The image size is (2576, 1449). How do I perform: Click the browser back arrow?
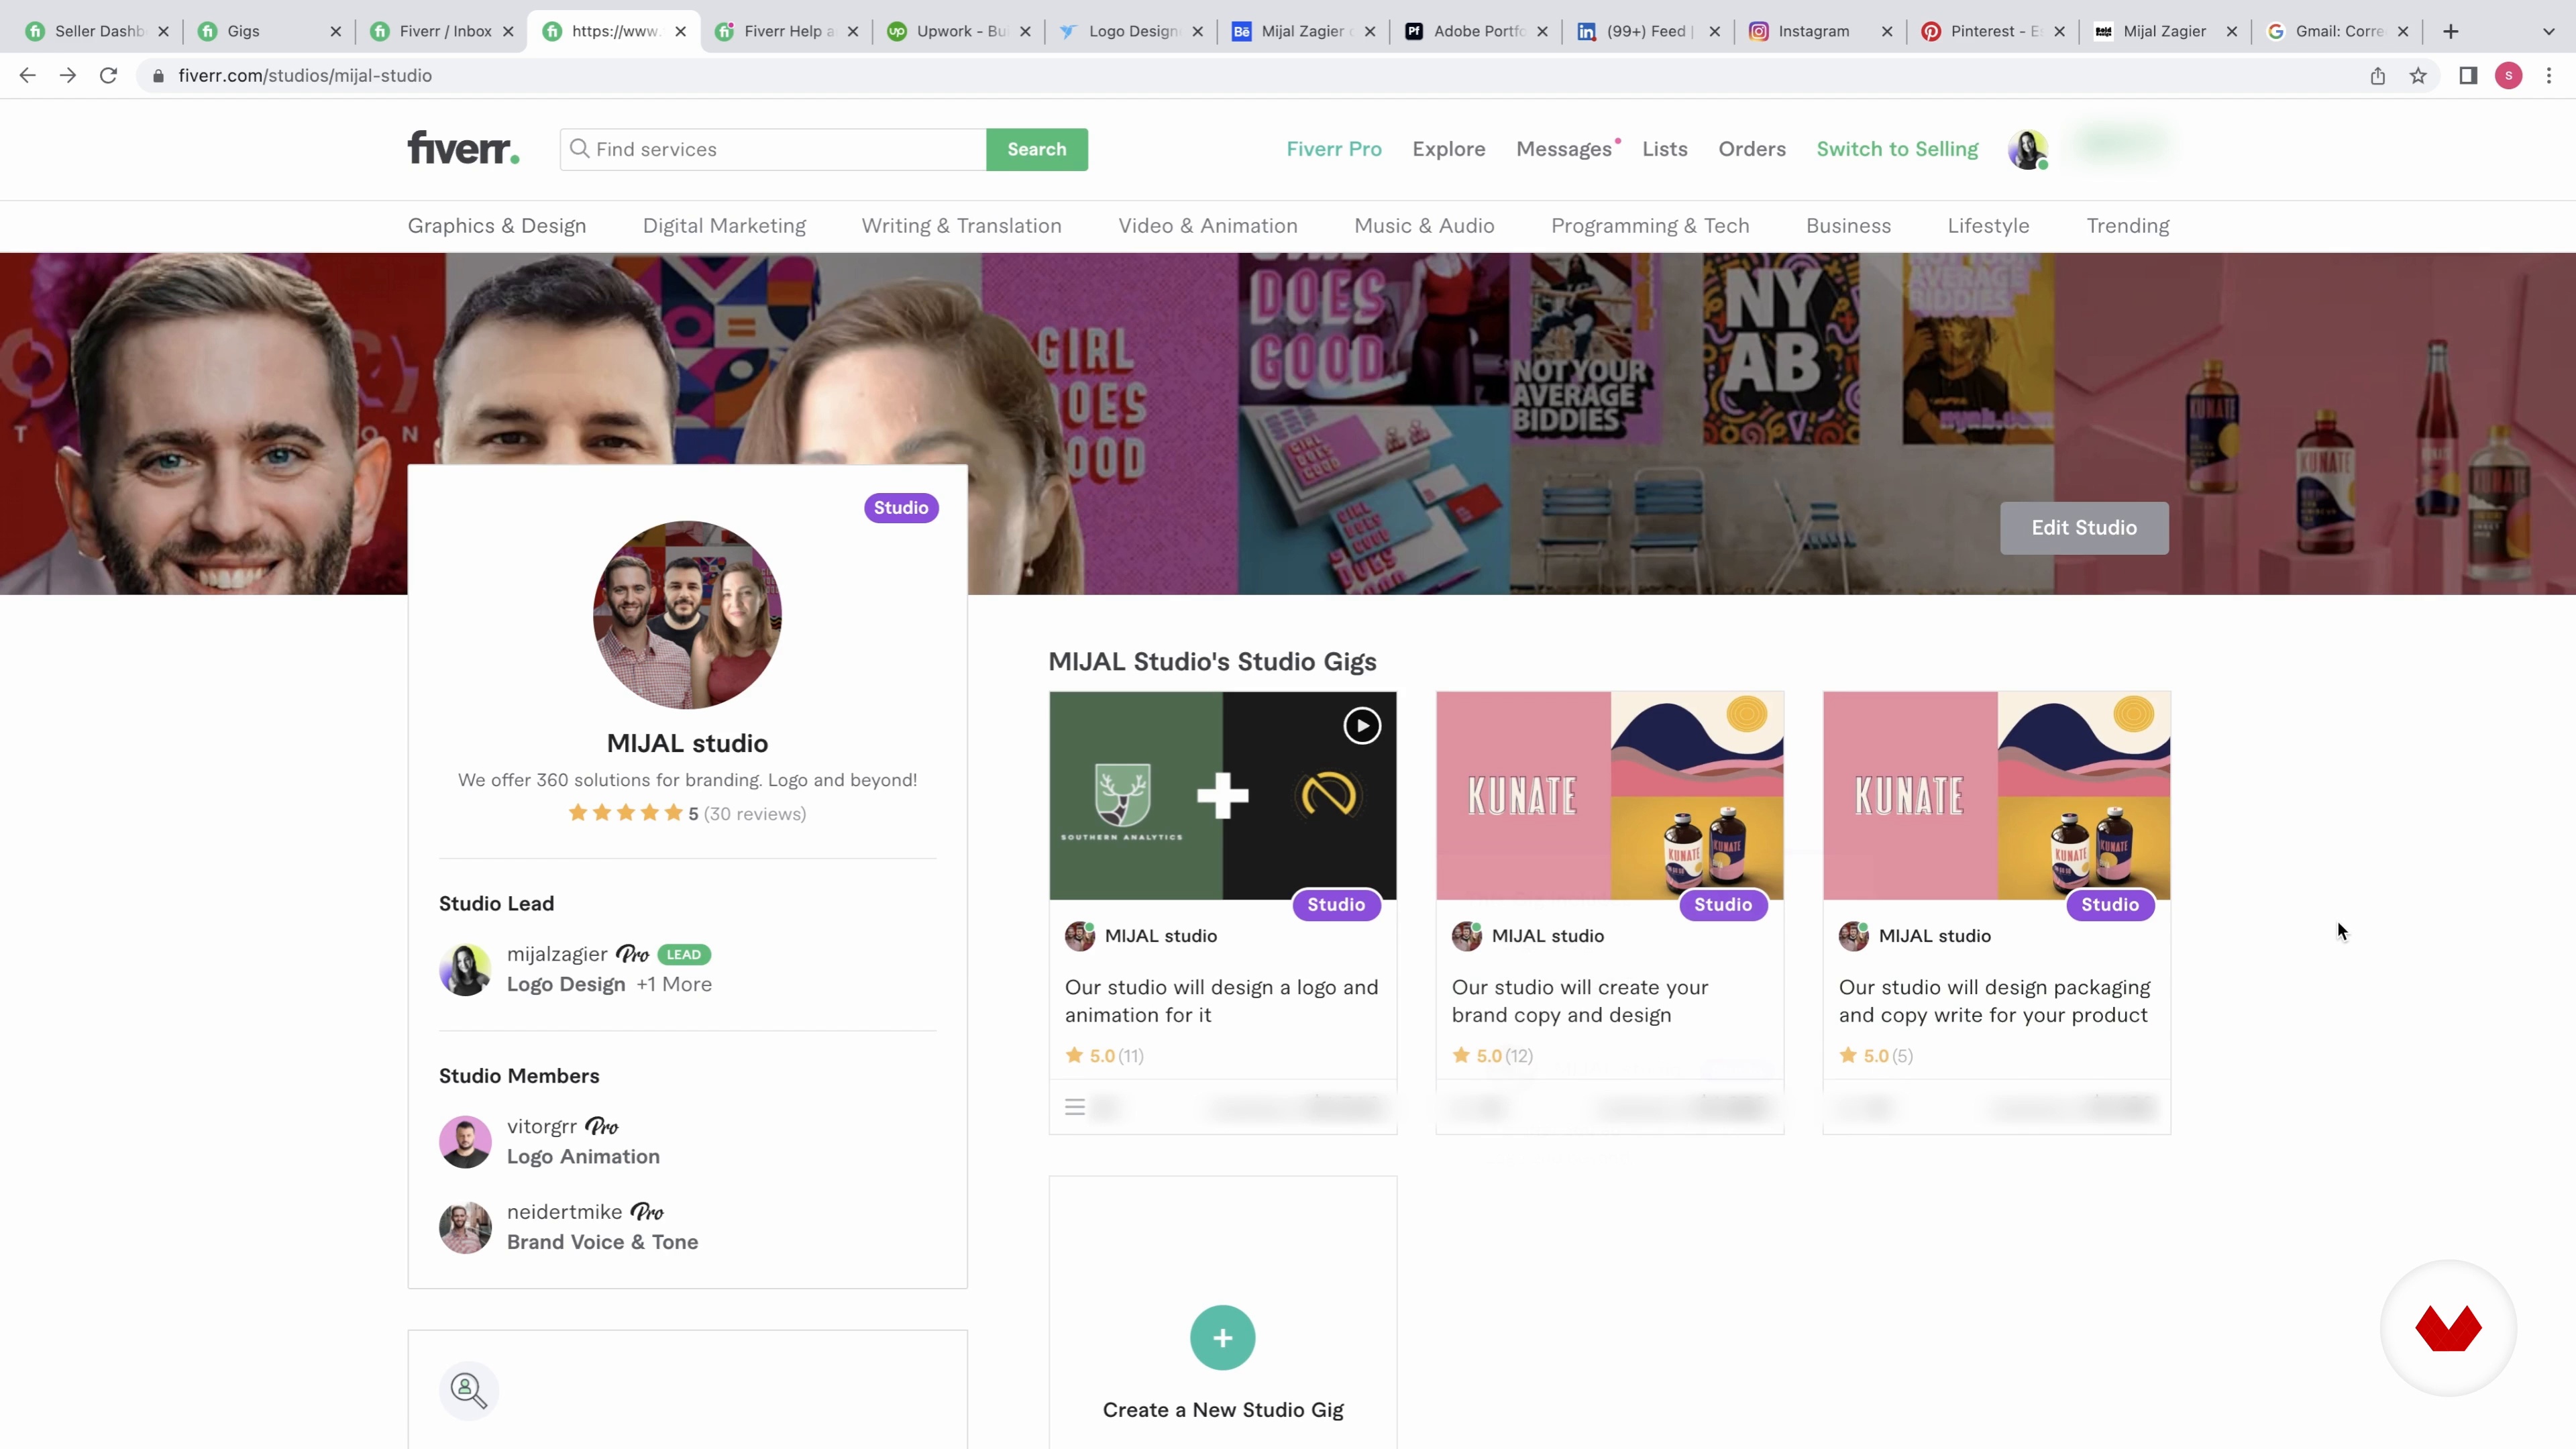[27, 75]
